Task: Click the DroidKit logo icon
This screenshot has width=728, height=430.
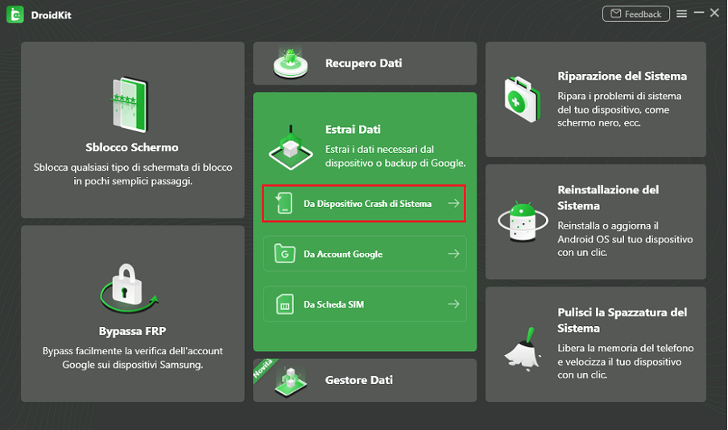Action: pos(15,14)
